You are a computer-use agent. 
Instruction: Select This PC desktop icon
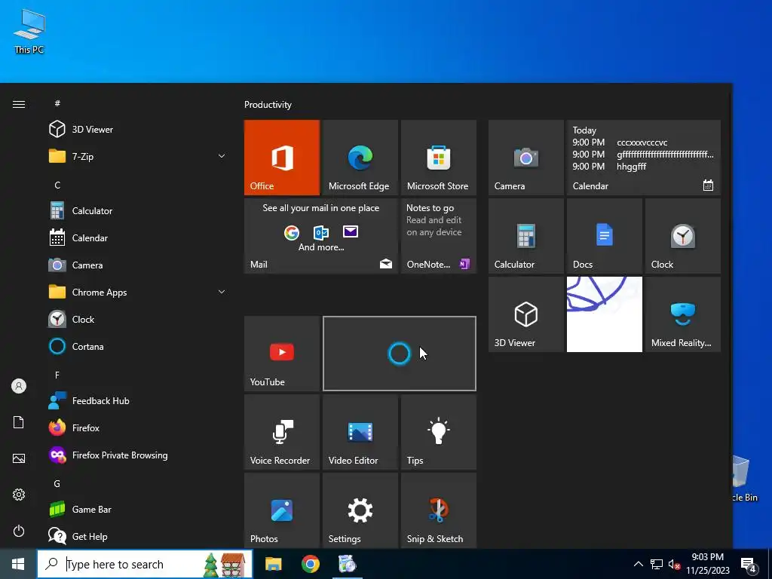click(29, 32)
